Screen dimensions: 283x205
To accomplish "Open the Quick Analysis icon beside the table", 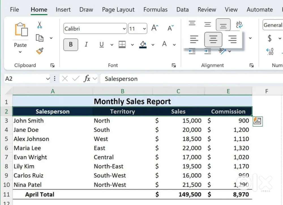I will coord(258,121).
